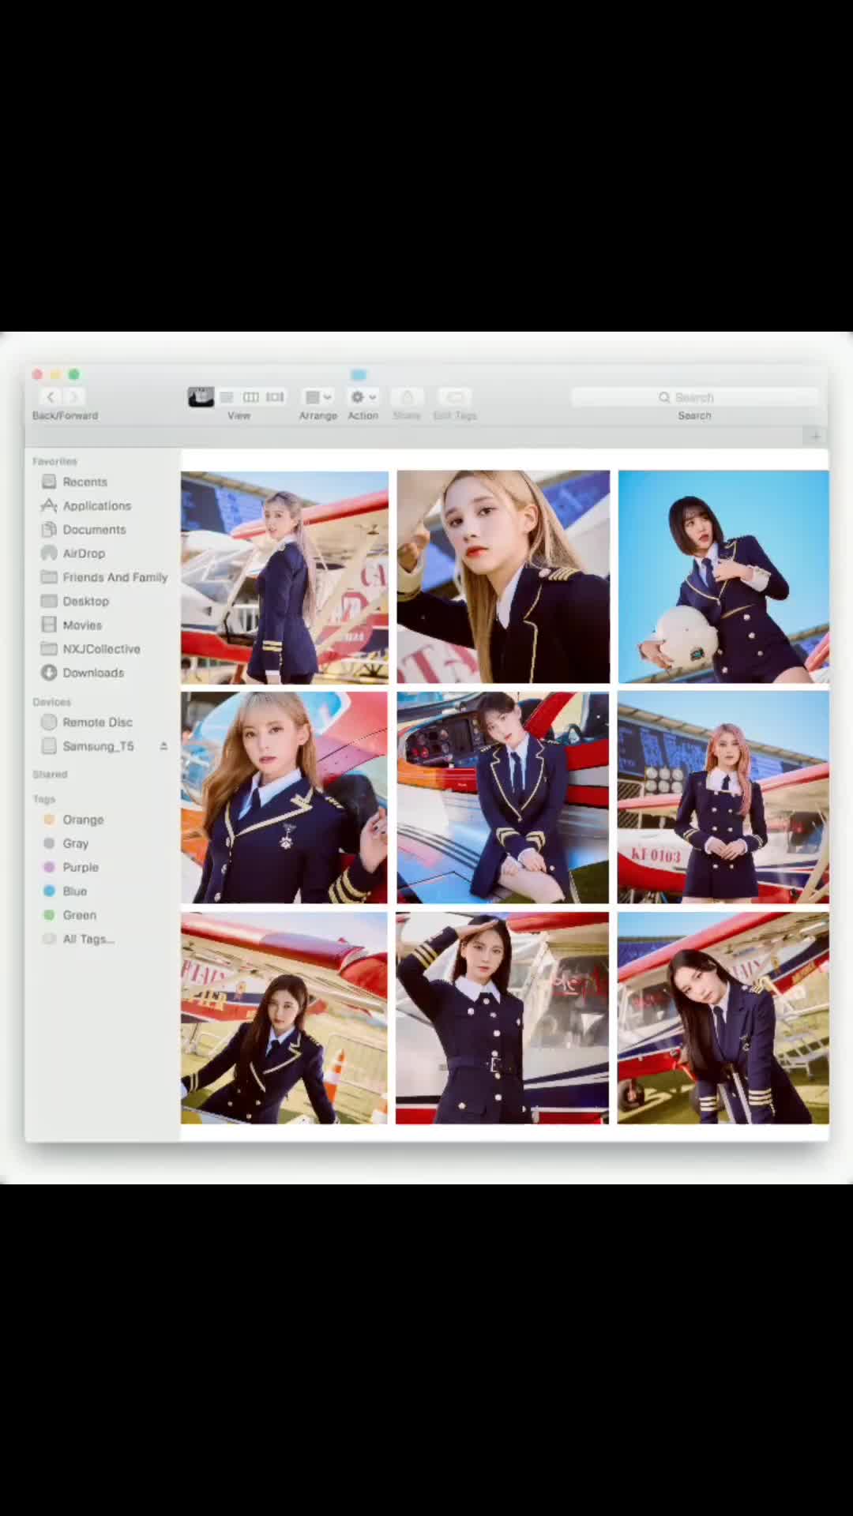Switch to column view in the toolbar
The height and width of the screenshot is (1516, 853).
(250, 397)
